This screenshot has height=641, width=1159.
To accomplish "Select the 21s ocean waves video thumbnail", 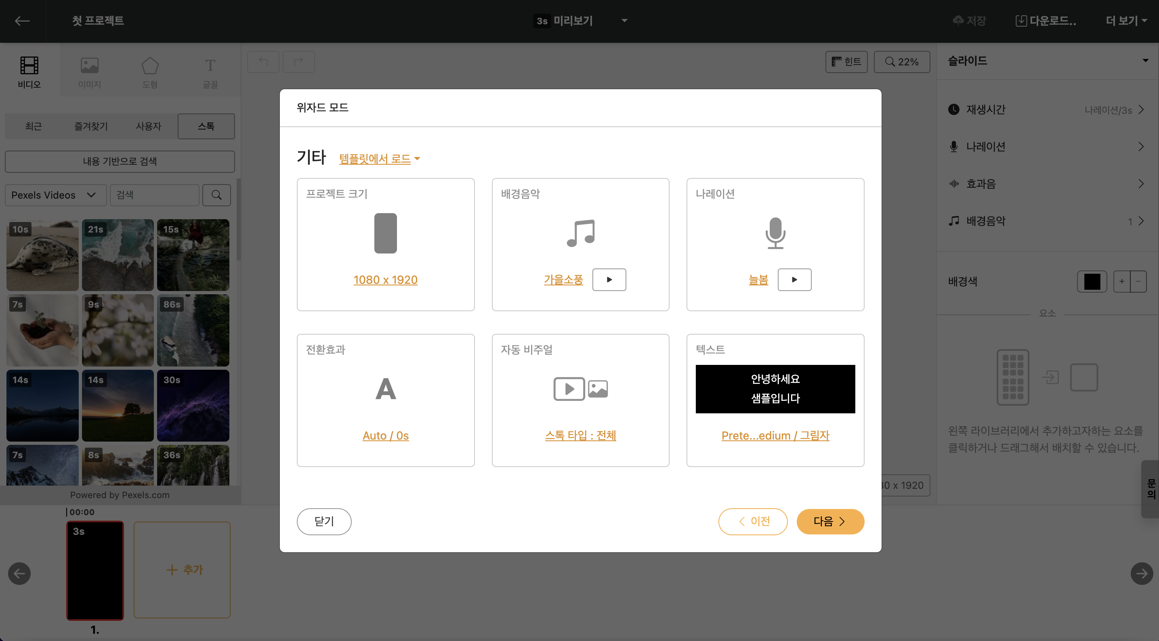I will pyautogui.click(x=118, y=255).
